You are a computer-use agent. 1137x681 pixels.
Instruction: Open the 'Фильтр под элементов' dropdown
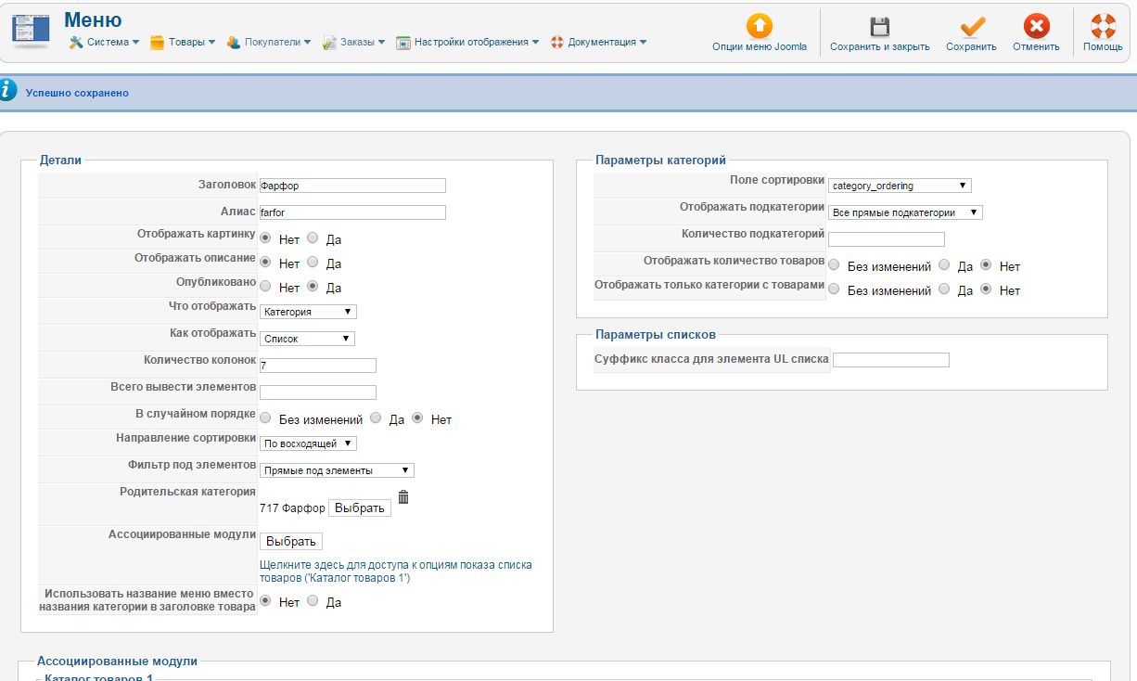(x=337, y=470)
